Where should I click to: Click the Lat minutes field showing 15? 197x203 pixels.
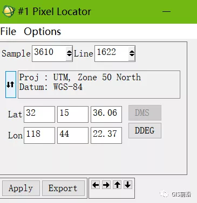(73, 114)
